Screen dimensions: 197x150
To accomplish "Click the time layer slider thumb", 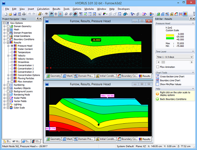I will pyautogui.click(x=163, y=62).
